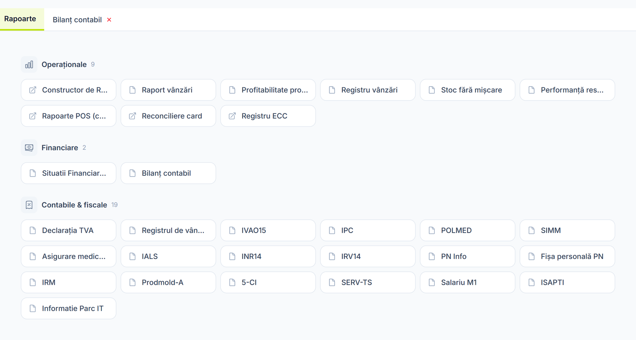Screen dimensions: 636x340
Task: Open the 5-CI report
Action: (x=268, y=282)
